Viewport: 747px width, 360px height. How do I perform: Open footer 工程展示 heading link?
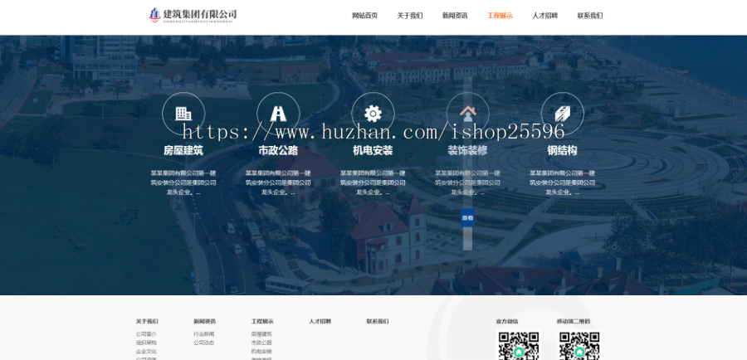[262, 322]
